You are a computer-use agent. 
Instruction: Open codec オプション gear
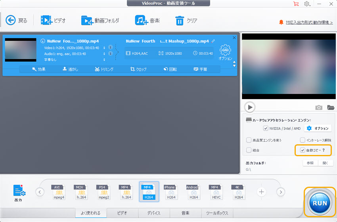225,52
